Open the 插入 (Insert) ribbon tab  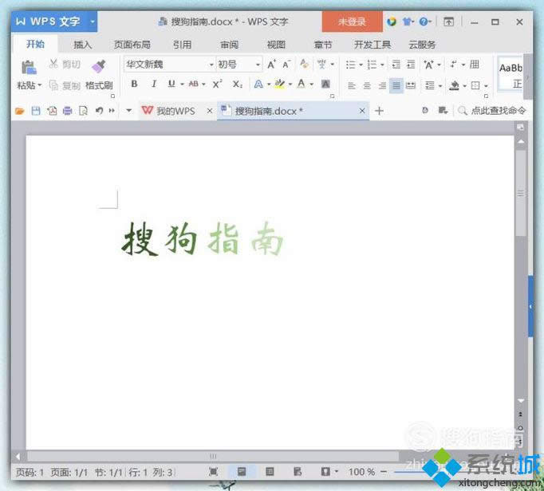coord(82,45)
